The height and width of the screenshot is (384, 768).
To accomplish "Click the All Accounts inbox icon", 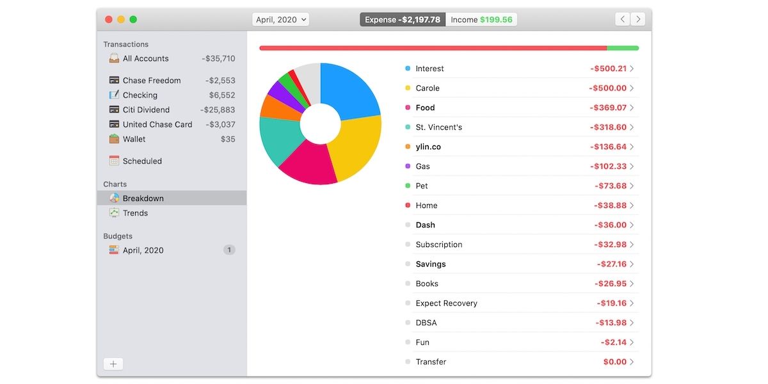I will pyautogui.click(x=114, y=58).
